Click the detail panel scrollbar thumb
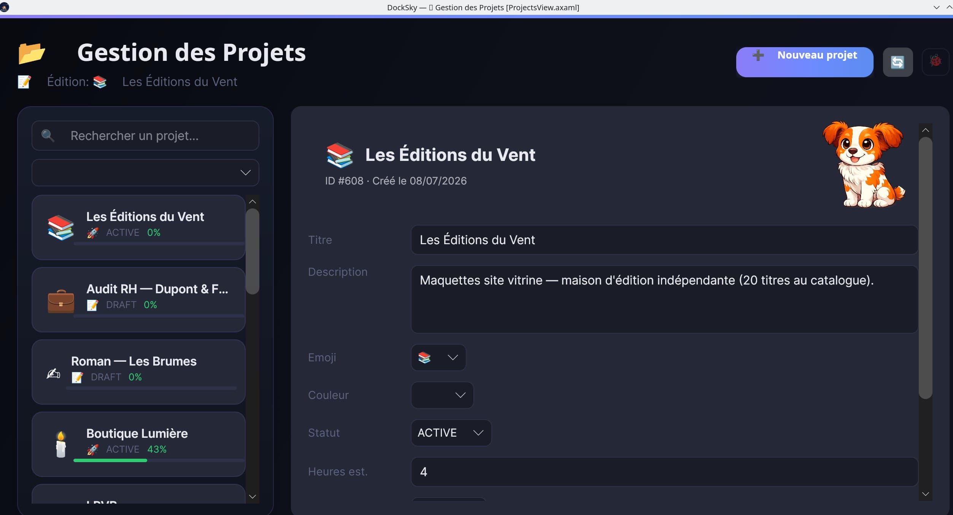Image resolution: width=953 pixels, height=515 pixels. pos(926,268)
